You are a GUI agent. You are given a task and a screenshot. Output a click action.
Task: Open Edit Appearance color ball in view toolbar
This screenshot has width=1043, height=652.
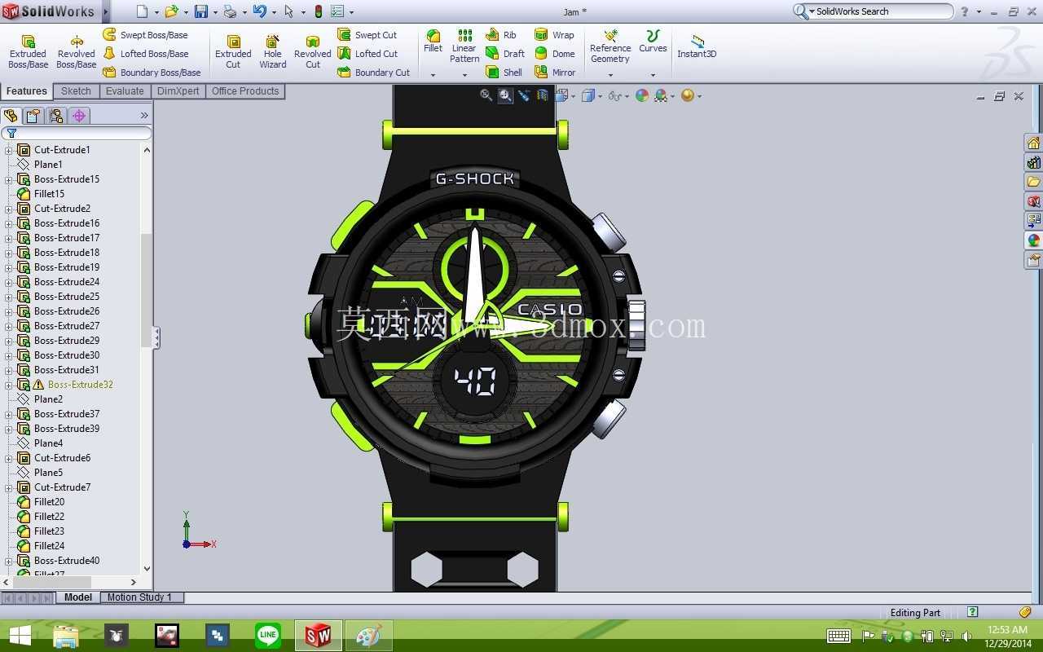point(642,95)
